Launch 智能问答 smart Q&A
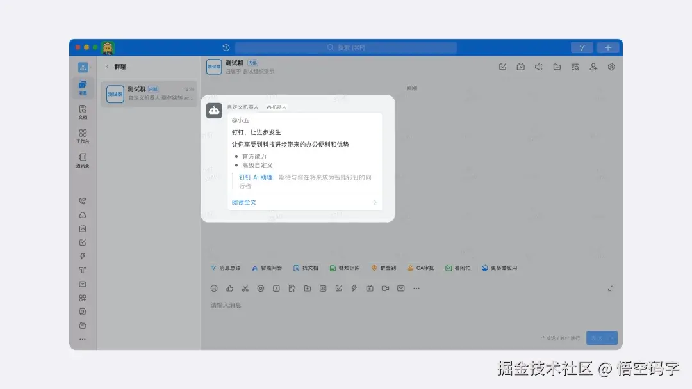Viewport: 692px width, 389px height. tap(264, 267)
